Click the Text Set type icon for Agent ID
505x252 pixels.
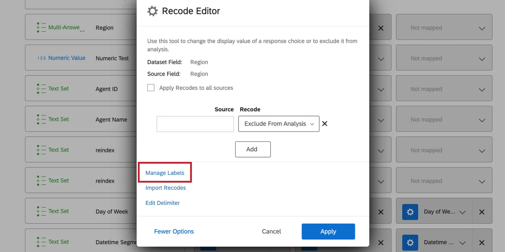[41, 89]
